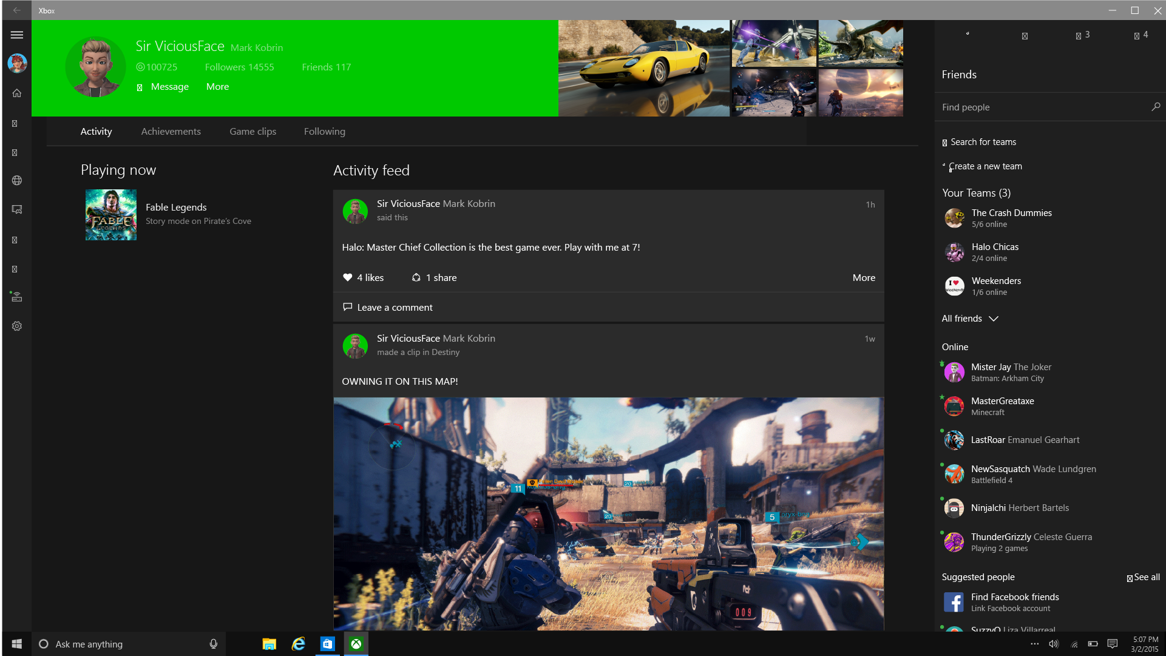This screenshot has width=1166, height=656.
Task: Open the Following tab
Action: point(324,131)
